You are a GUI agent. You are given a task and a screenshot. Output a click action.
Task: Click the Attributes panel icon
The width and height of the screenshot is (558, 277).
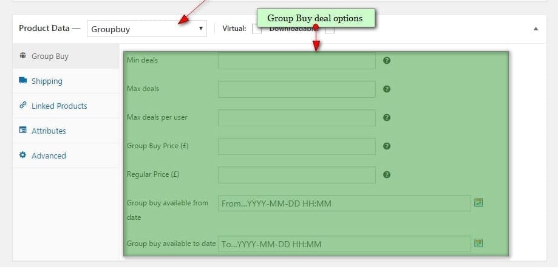23,130
